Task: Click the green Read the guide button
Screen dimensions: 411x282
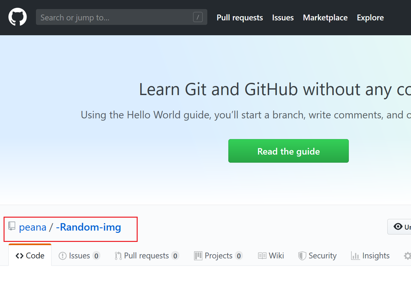Action: coord(289,151)
